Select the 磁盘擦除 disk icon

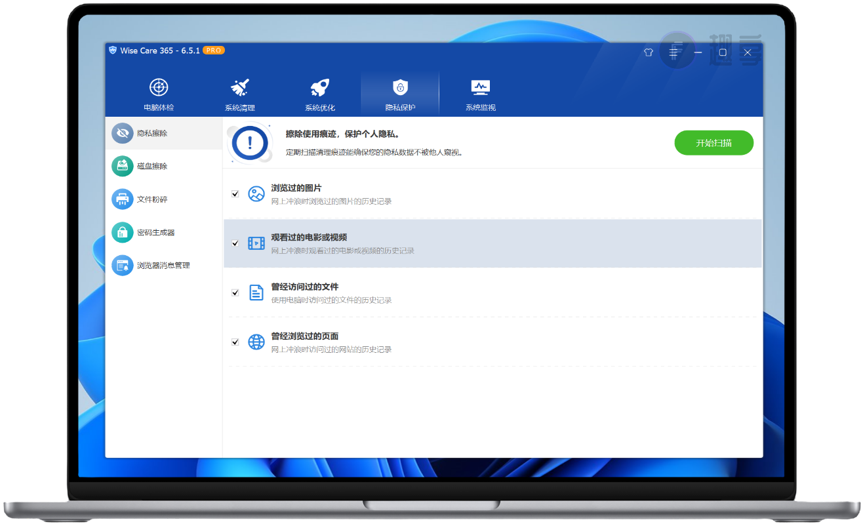point(122,166)
